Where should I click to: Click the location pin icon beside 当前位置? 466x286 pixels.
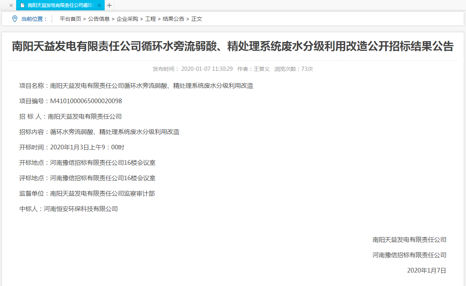click(x=15, y=18)
